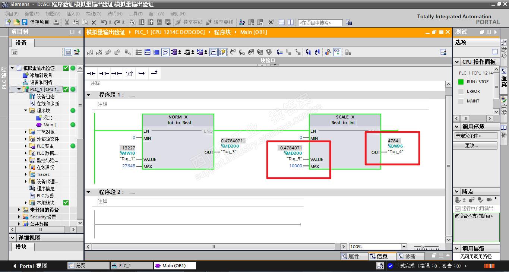Screen dimensions: 509x272
Task: Toggle network comments speech-bubble icon
Action: [165, 52]
